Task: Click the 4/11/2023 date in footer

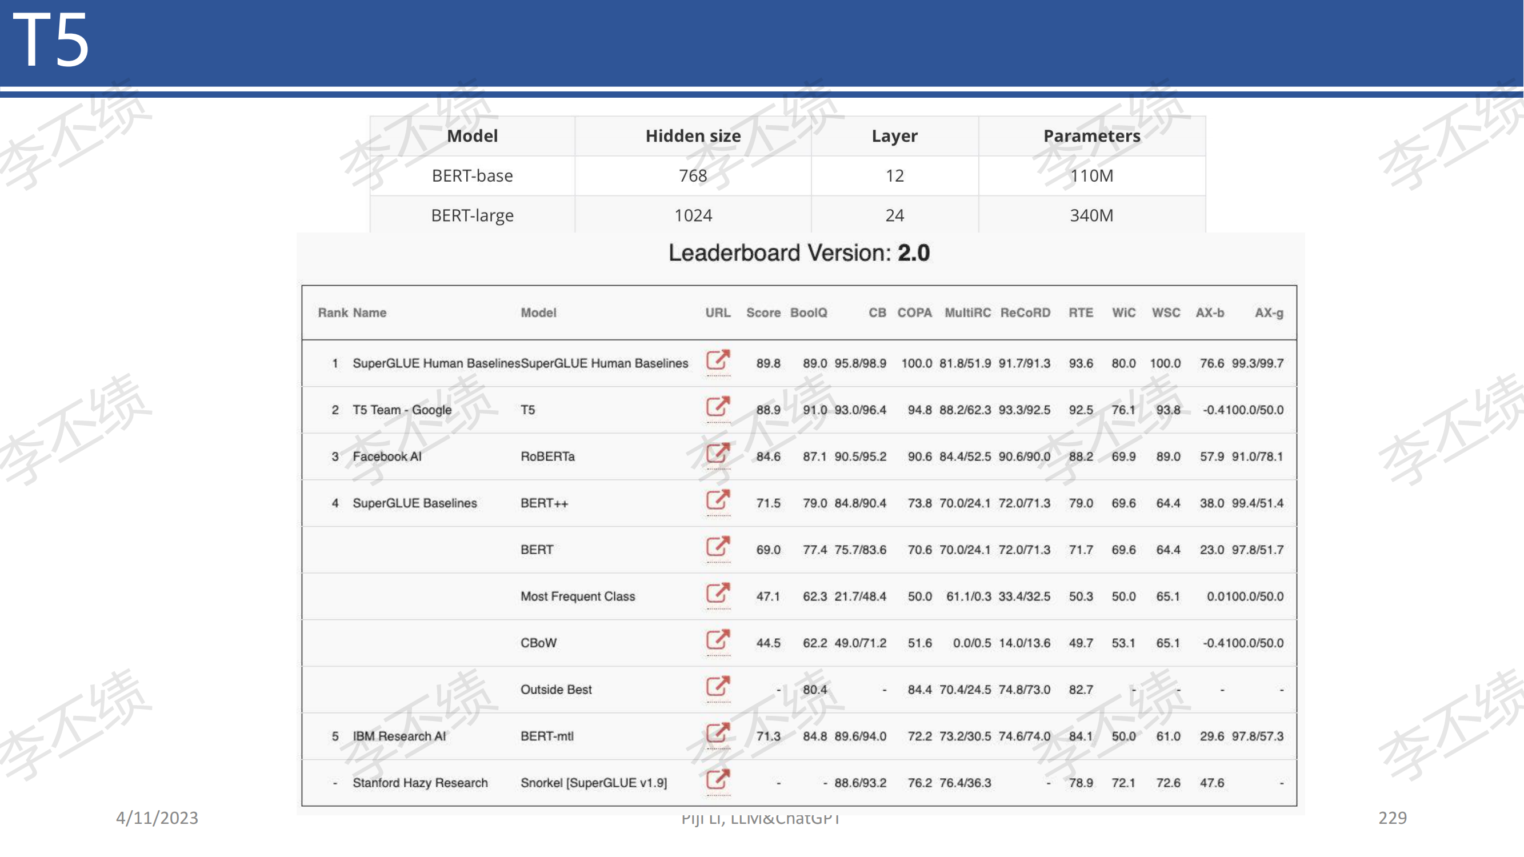Action: 157,818
